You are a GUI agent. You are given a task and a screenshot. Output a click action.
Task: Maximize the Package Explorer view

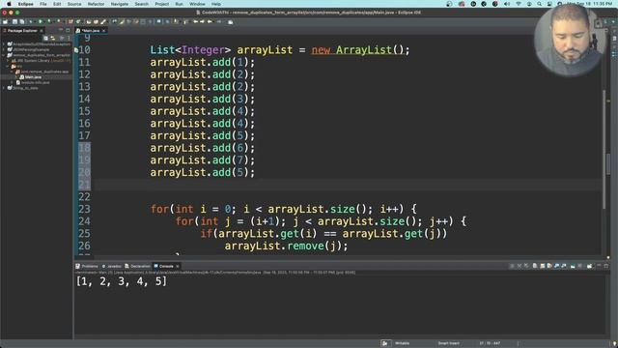tap(68, 30)
